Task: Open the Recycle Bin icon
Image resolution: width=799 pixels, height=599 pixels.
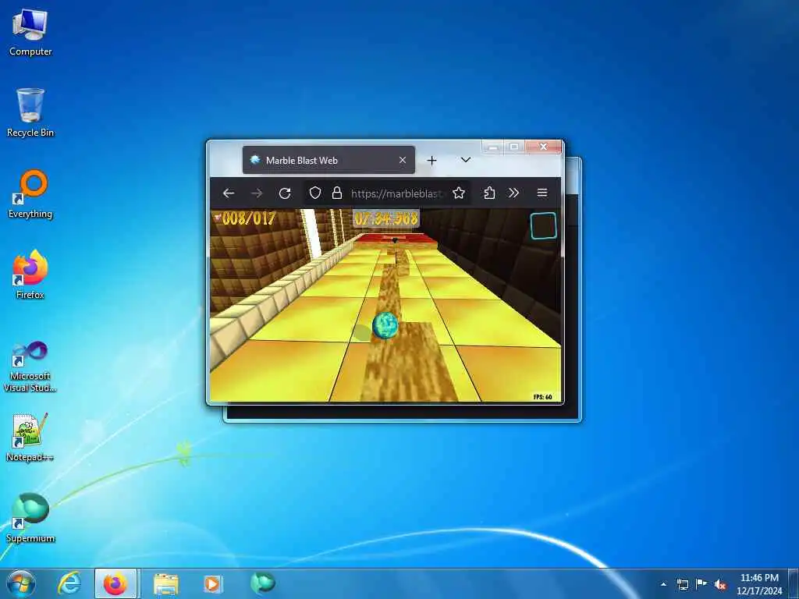Action: click(30, 113)
